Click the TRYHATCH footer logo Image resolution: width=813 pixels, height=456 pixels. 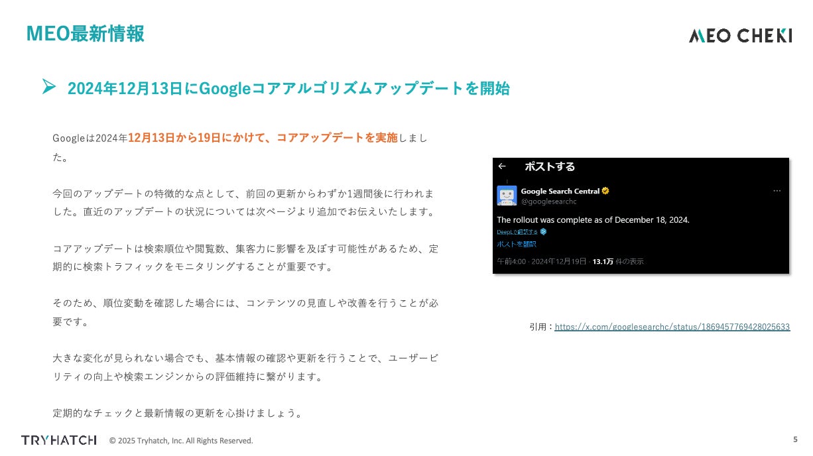[x=59, y=440]
